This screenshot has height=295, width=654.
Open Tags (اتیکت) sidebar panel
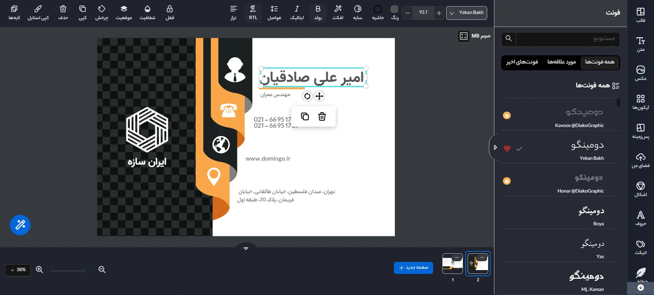641,247
